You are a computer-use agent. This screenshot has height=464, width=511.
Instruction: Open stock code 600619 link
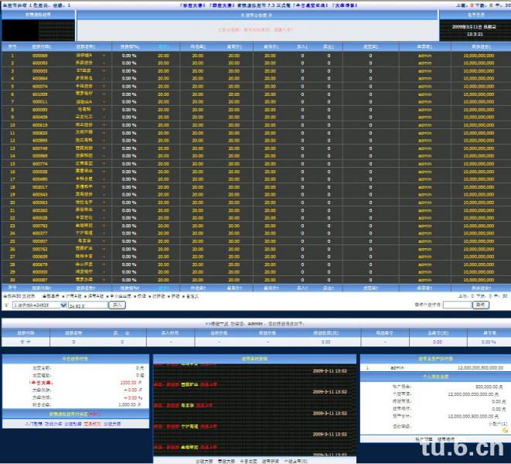pos(40,125)
